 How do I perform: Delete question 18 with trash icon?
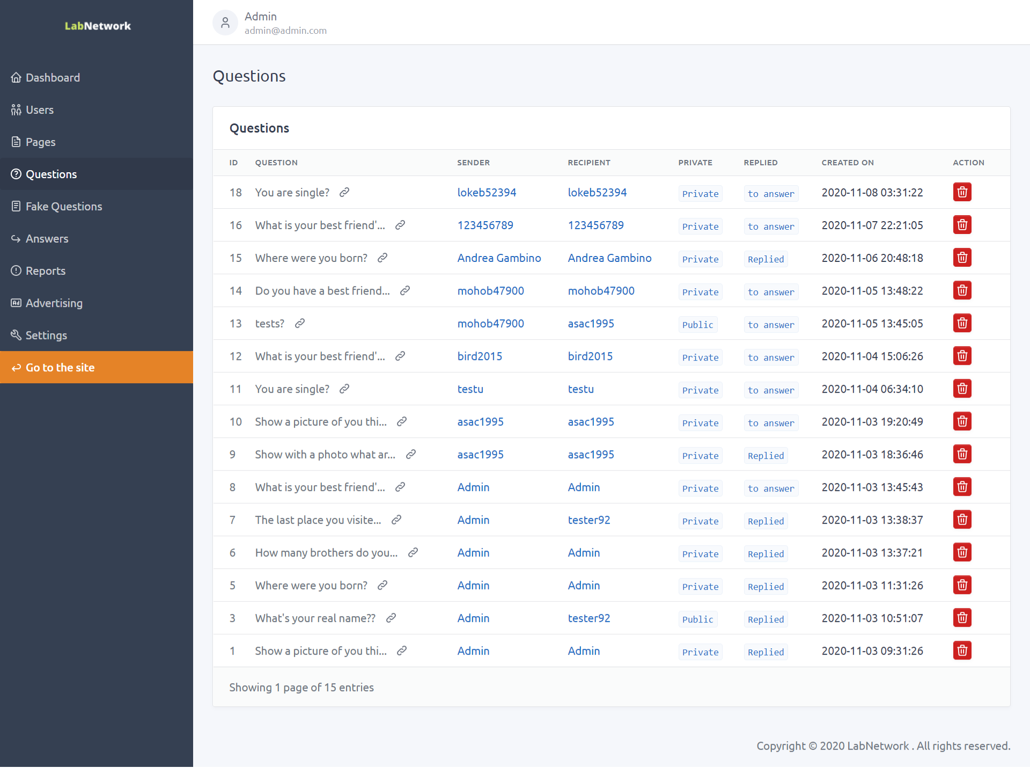pos(962,192)
